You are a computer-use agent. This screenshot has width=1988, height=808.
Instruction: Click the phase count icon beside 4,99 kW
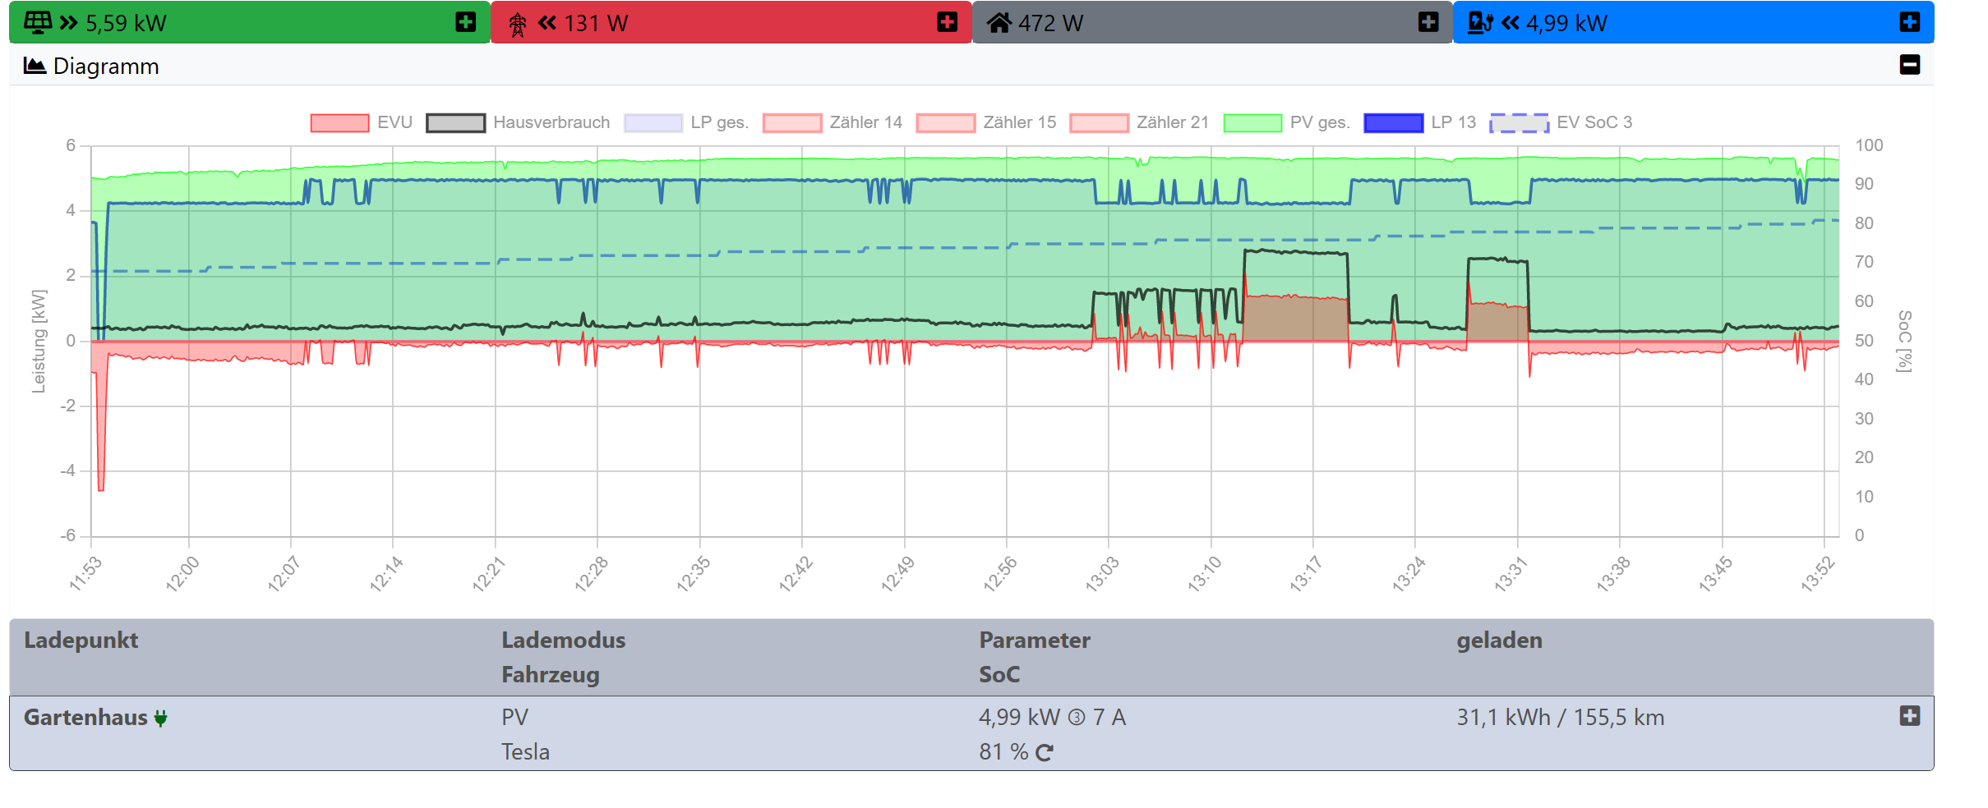[1076, 718]
